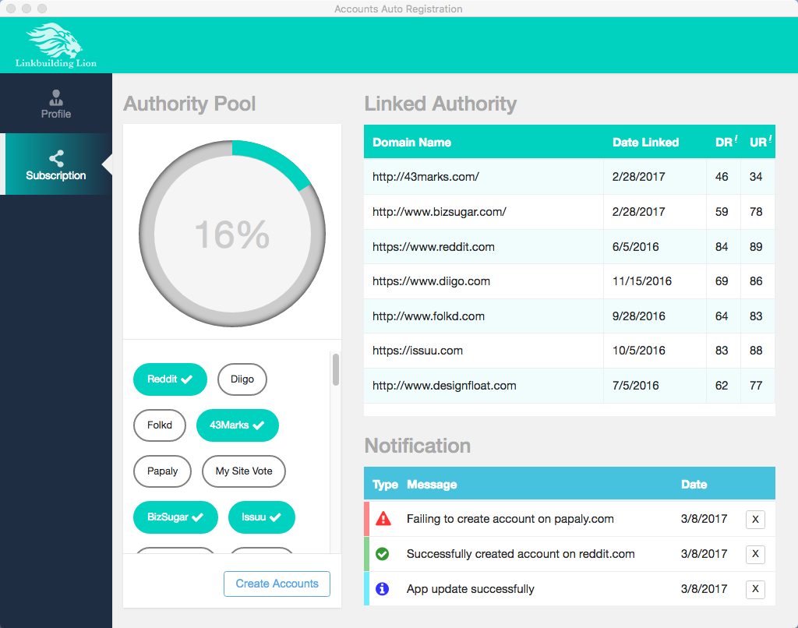Click the authority pool list scrollbar

pos(336,369)
